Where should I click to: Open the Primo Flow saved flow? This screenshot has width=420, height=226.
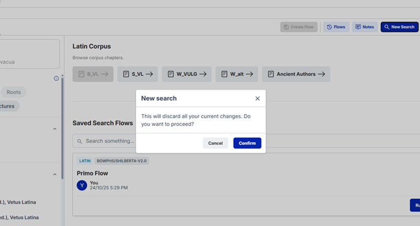pos(92,173)
